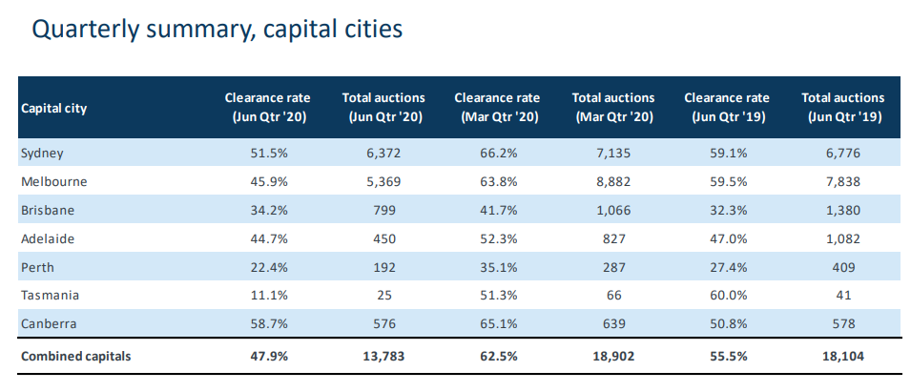The width and height of the screenshot is (911, 392).
Task: Select the Sydney row label
Action: click(42, 154)
